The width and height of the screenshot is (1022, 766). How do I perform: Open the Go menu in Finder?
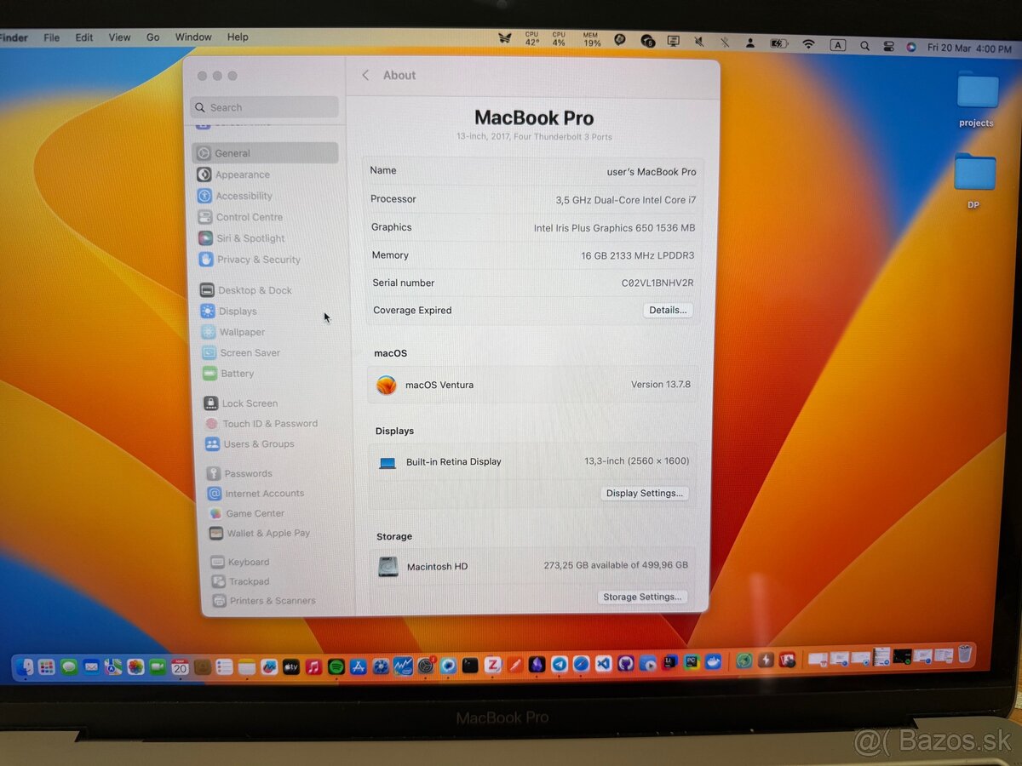152,37
